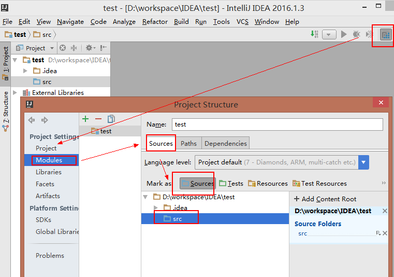Switch to the Dependencies tab

coord(226,144)
